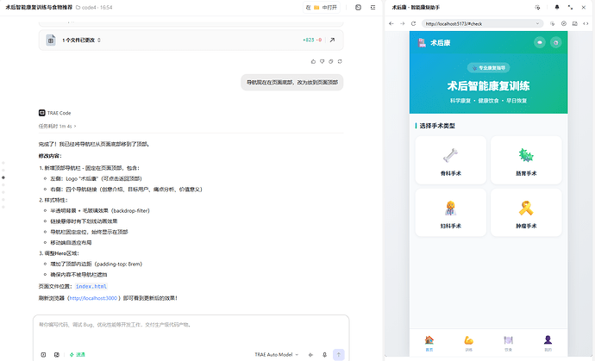
Task: Go forward in the preview browser
Action: click(402, 23)
